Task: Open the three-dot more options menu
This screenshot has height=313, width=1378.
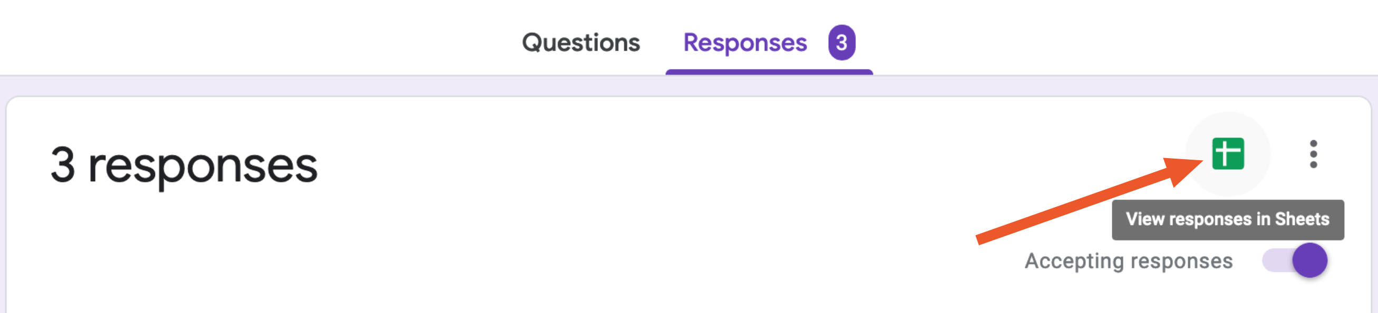Action: click(x=1313, y=154)
